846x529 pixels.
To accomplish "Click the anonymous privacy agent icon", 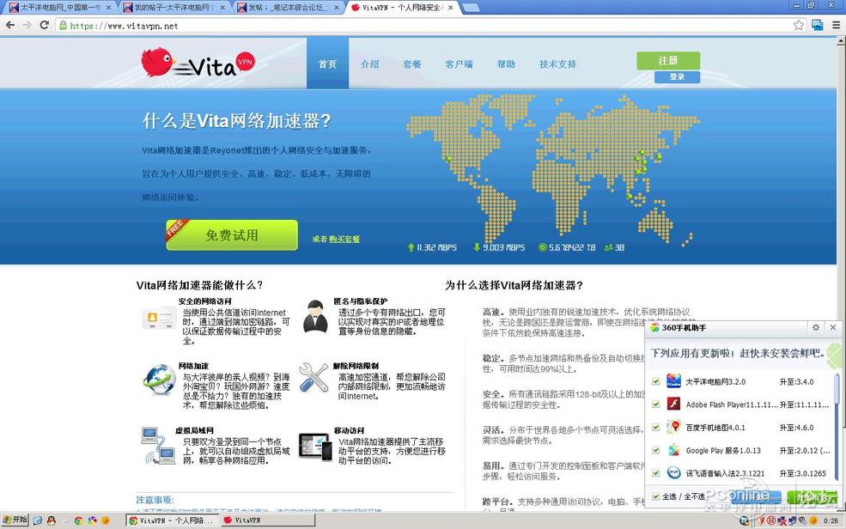I will (315, 317).
